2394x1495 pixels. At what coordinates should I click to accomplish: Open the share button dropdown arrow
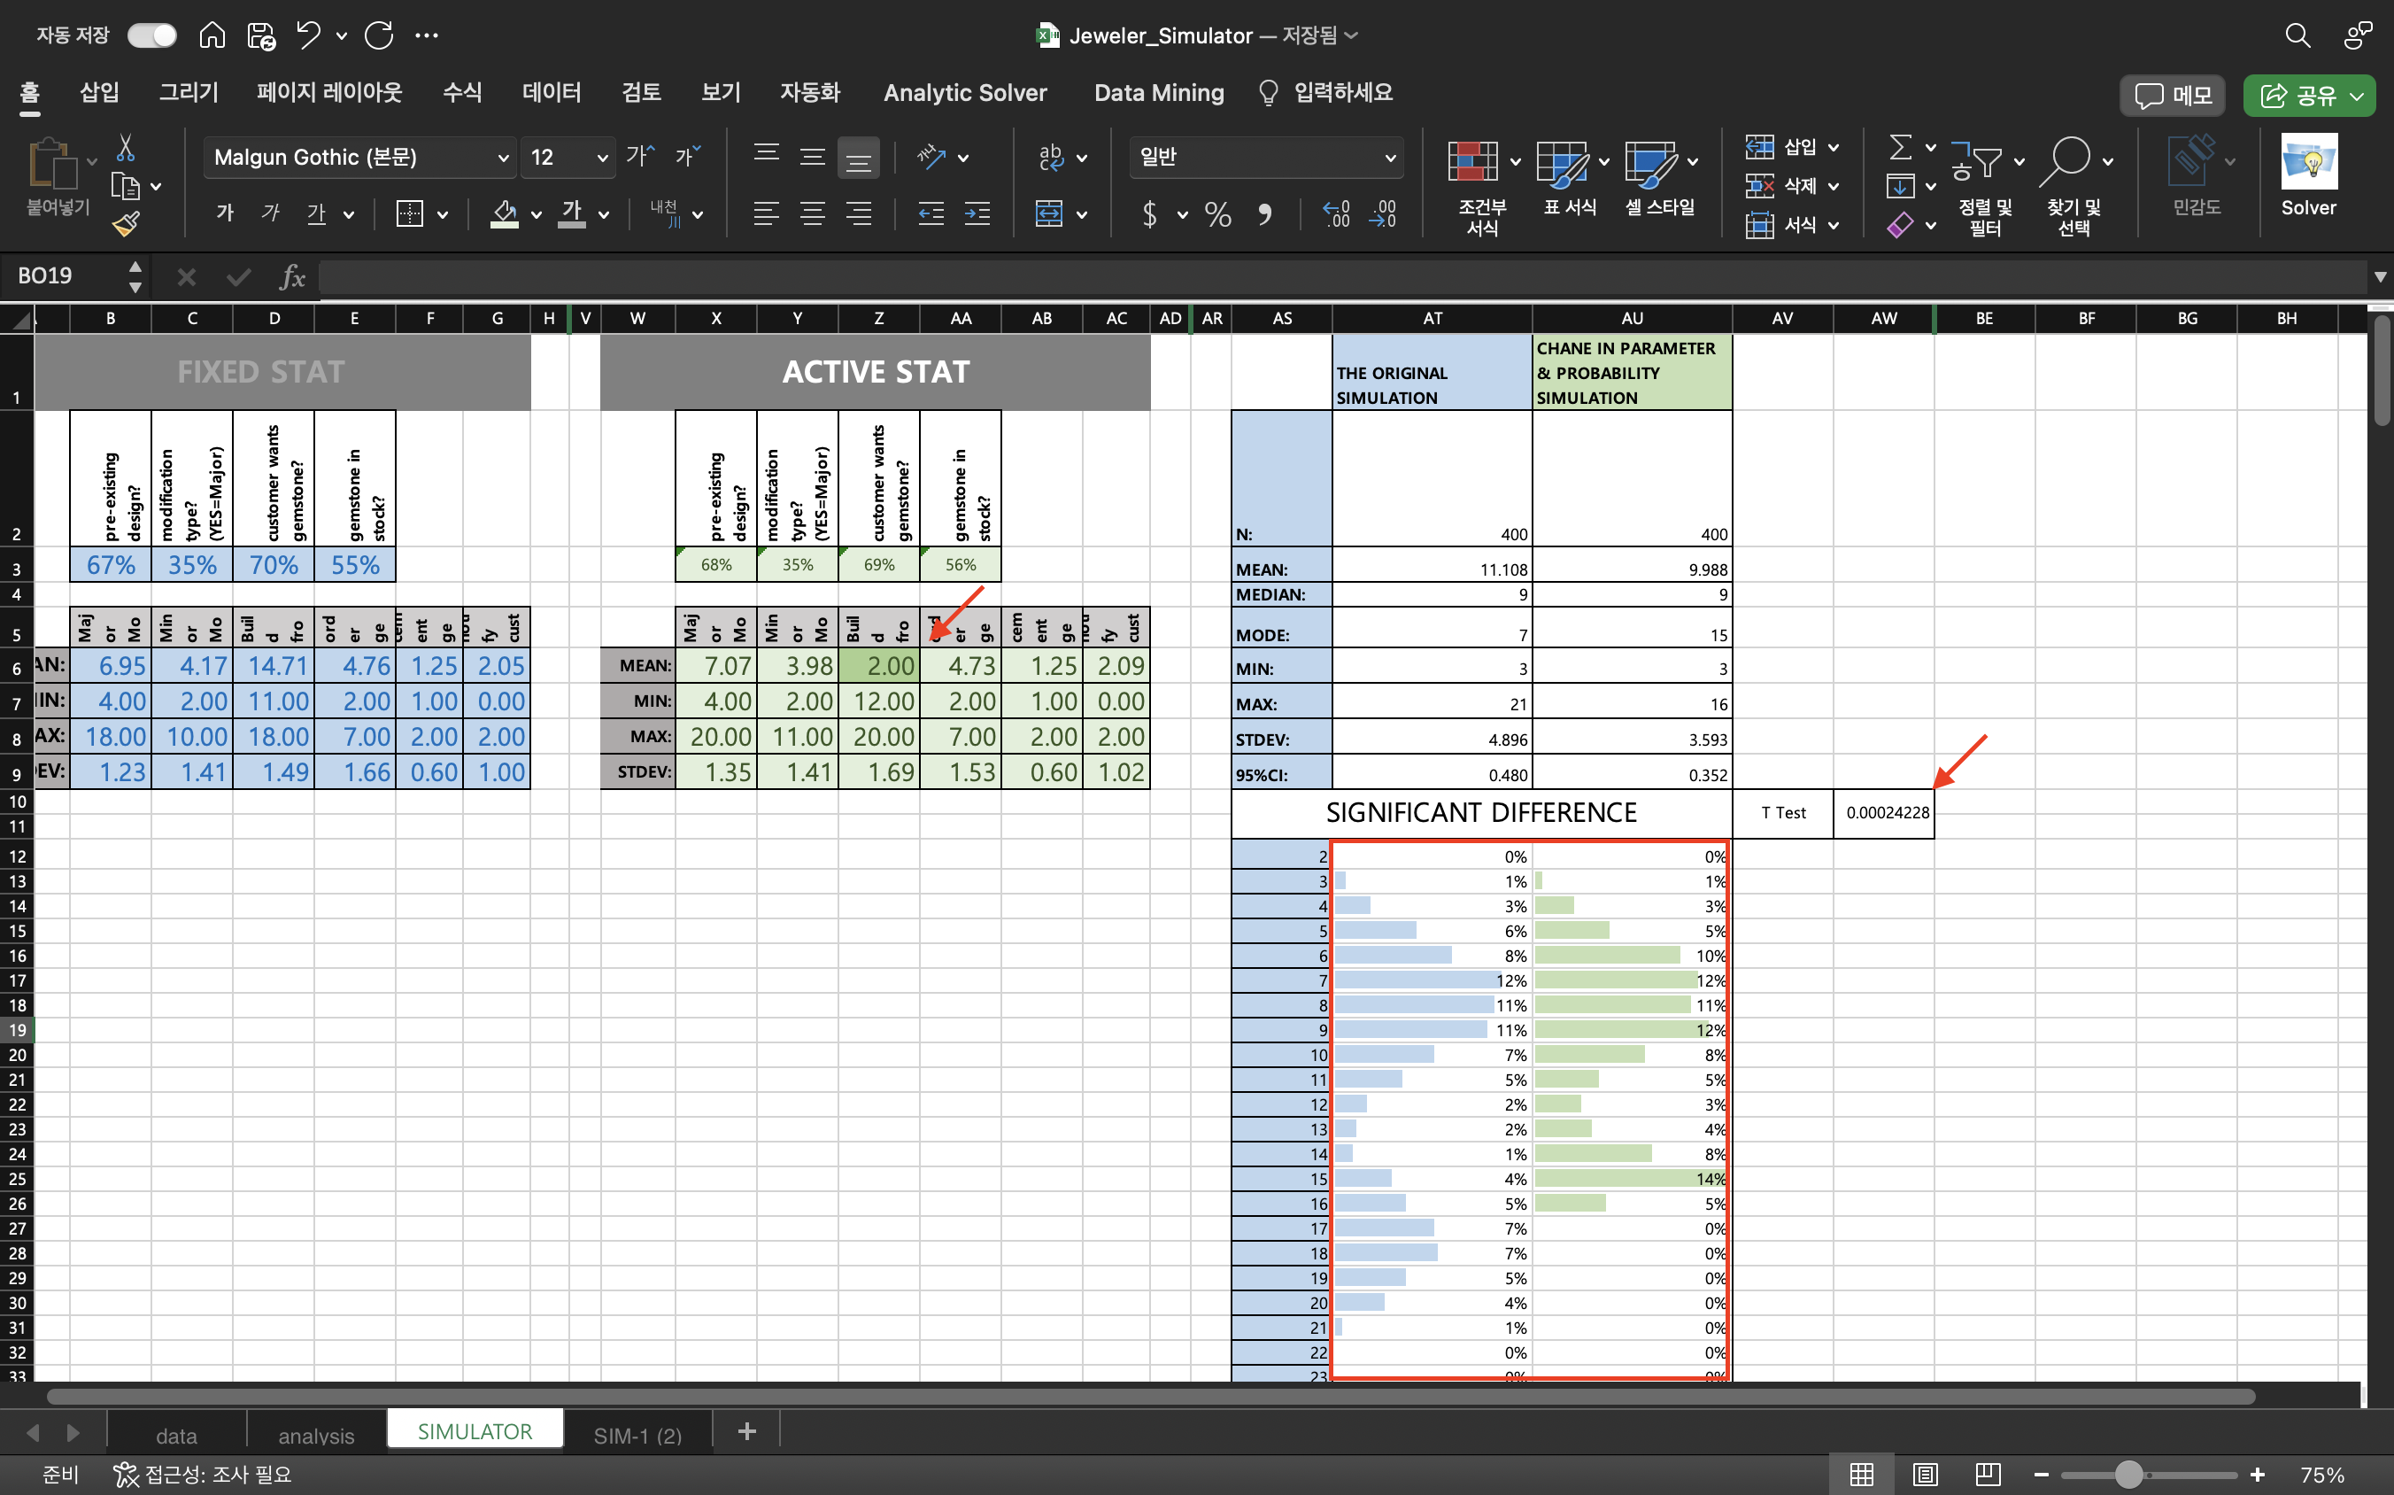(2358, 96)
